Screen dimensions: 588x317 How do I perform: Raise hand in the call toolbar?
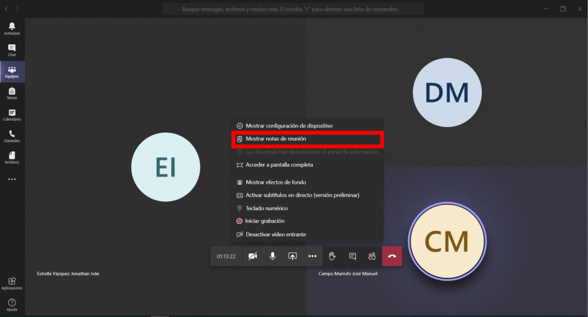click(x=332, y=256)
